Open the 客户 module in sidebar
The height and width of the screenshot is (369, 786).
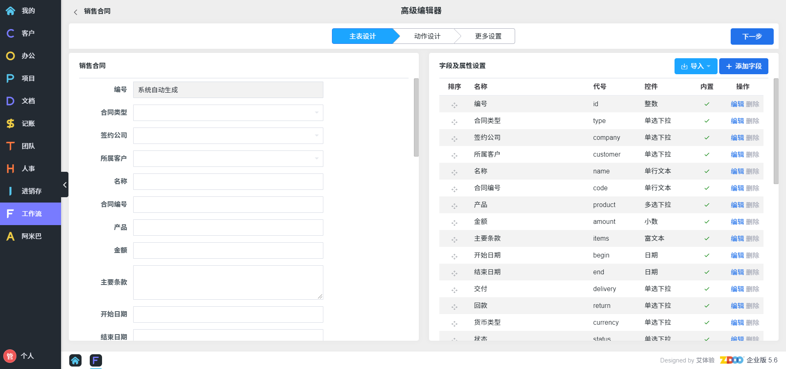27,33
